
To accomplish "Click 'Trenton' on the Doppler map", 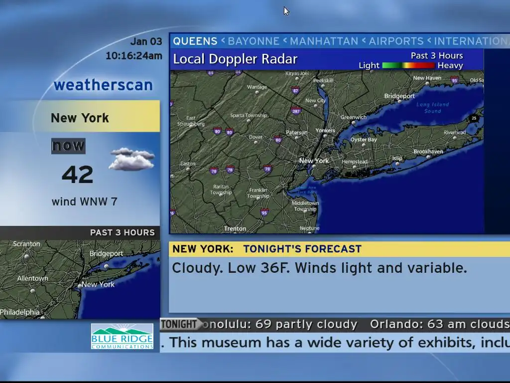I will click(x=235, y=228).
